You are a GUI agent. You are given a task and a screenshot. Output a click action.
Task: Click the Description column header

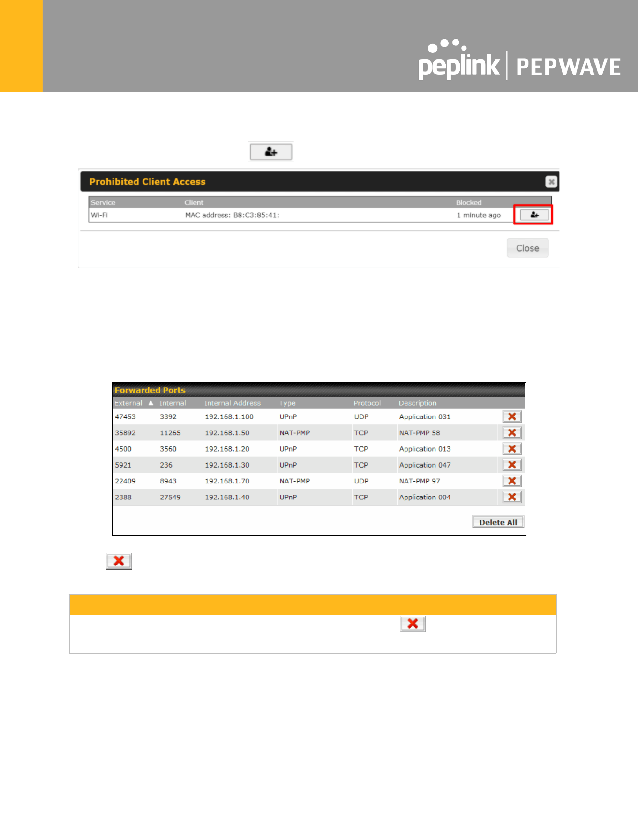[418, 403]
